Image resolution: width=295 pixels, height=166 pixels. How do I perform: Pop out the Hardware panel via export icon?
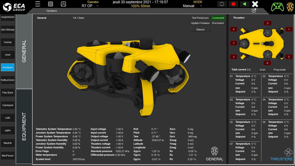tap(254, 11)
